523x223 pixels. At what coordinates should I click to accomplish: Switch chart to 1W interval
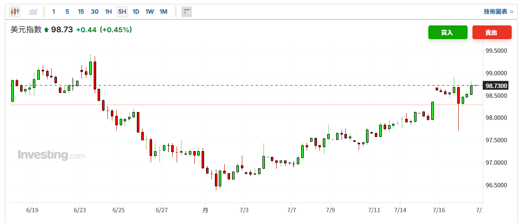point(150,12)
